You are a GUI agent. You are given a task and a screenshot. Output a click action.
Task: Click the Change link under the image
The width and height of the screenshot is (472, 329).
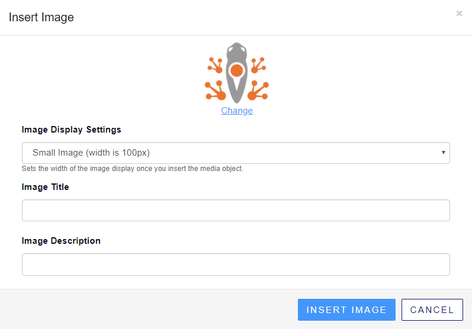pos(237,111)
